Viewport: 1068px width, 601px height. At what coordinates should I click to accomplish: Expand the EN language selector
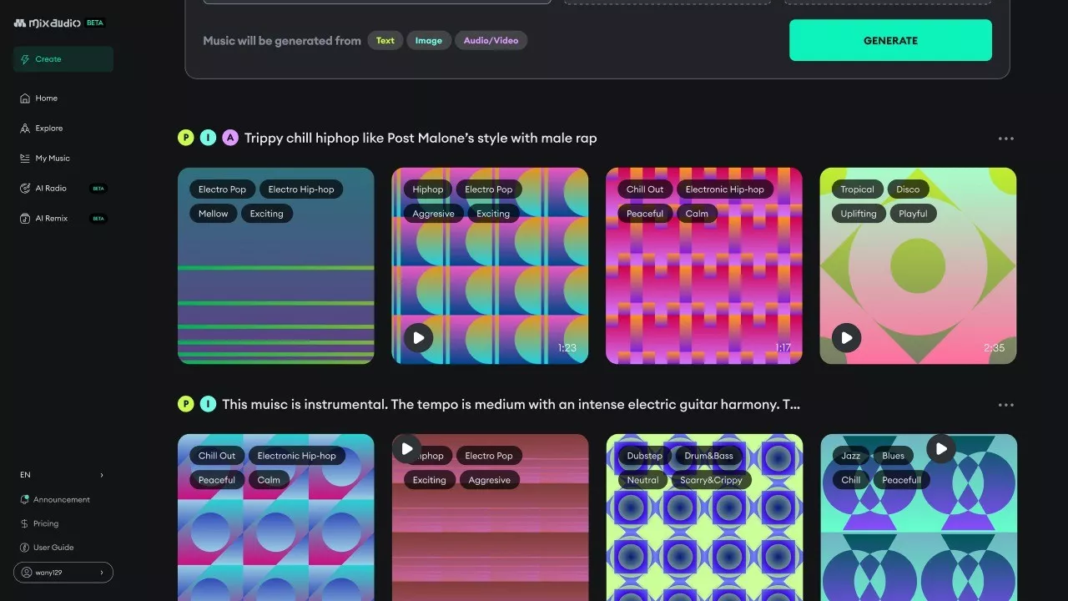(x=63, y=475)
